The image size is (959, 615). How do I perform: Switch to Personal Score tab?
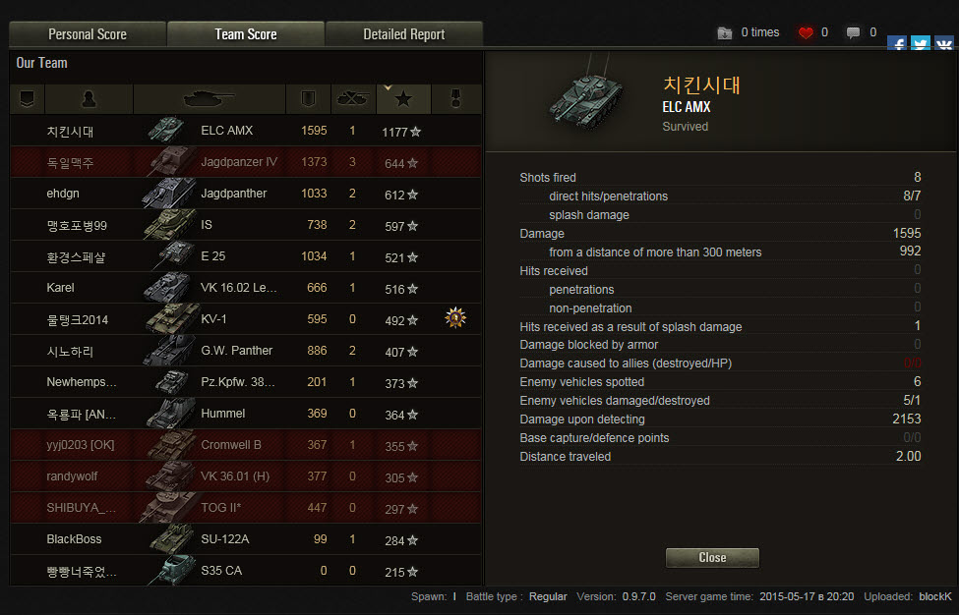tap(88, 34)
